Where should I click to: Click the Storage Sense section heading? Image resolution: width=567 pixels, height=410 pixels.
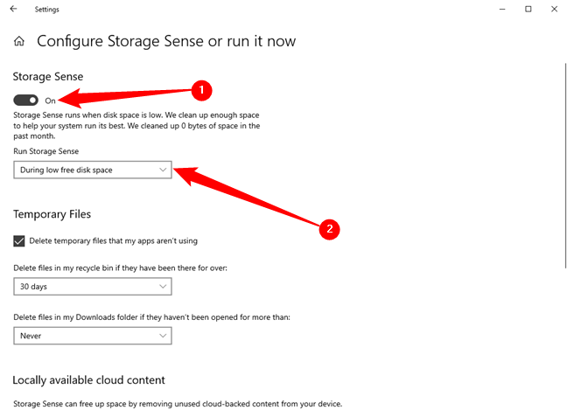(48, 77)
